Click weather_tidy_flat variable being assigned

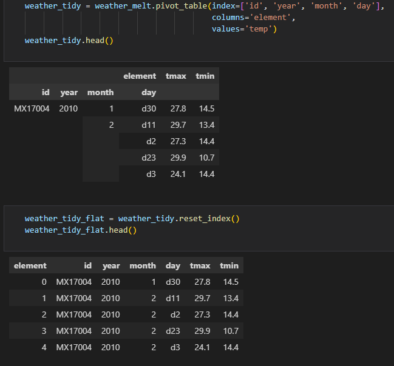pos(64,219)
